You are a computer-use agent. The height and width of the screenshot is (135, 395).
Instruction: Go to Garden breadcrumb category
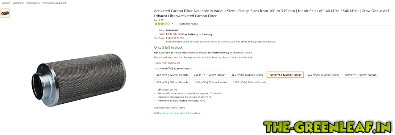(6, 3)
